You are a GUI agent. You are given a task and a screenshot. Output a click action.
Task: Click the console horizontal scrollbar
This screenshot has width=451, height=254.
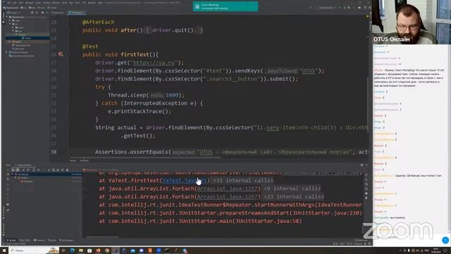(x=102, y=237)
